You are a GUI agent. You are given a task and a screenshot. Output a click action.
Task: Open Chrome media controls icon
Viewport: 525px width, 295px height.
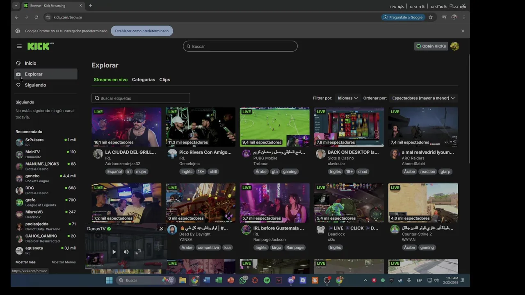pos(444,17)
